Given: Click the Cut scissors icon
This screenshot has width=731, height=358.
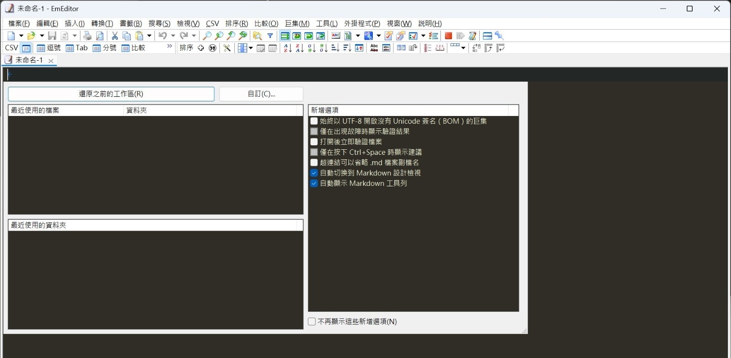Looking at the screenshot, I should click(x=115, y=36).
